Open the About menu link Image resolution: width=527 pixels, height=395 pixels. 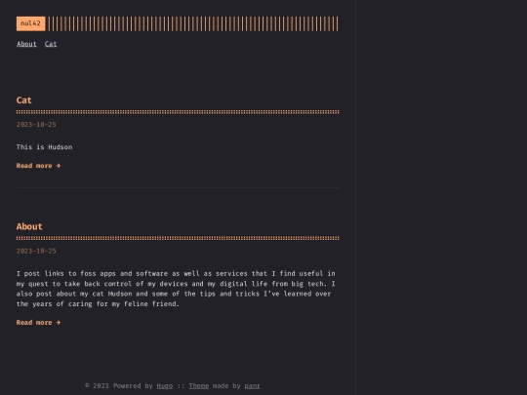[x=26, y=44]
